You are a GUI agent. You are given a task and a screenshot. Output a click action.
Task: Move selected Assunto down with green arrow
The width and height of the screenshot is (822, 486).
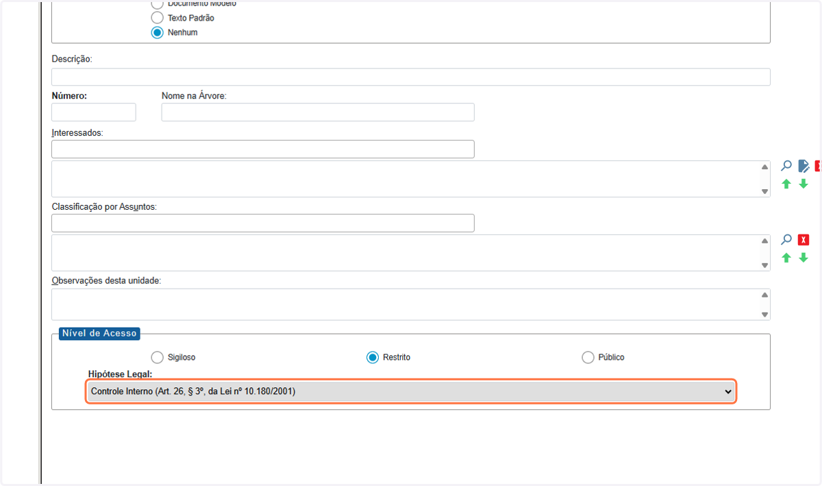point(804,258)
